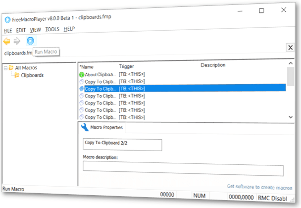Open the TOOLS menu
301x208 pixels.
click(52, 29)
